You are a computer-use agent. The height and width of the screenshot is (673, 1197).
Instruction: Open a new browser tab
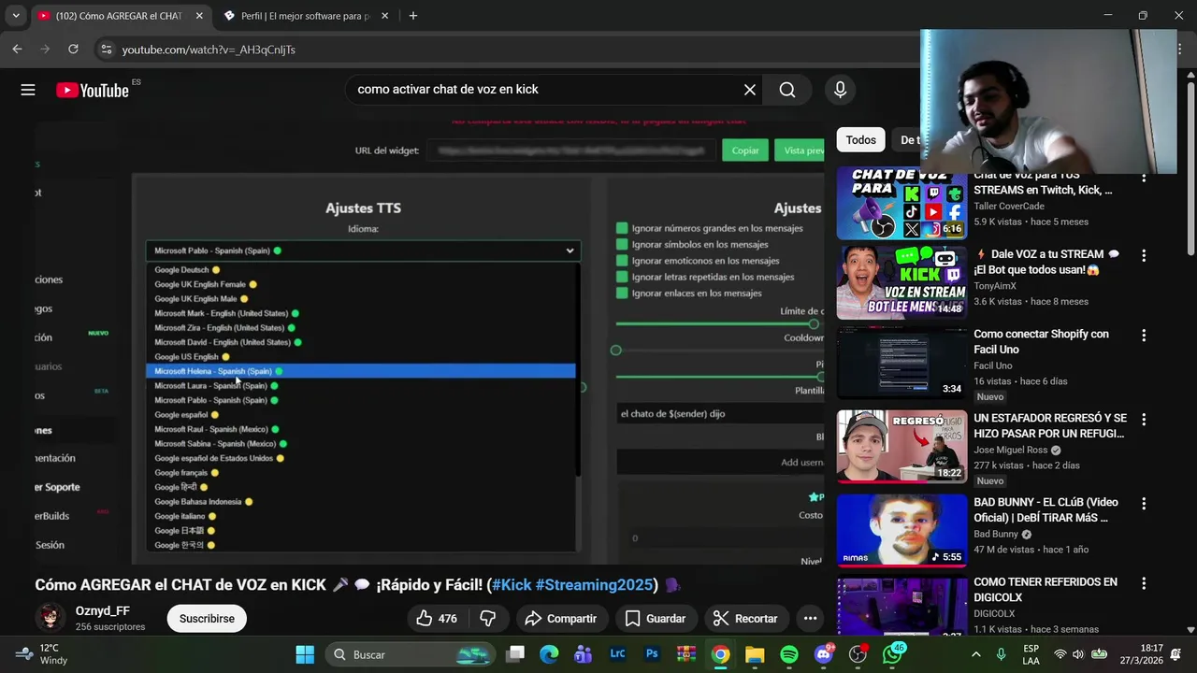tap(412, 16)
